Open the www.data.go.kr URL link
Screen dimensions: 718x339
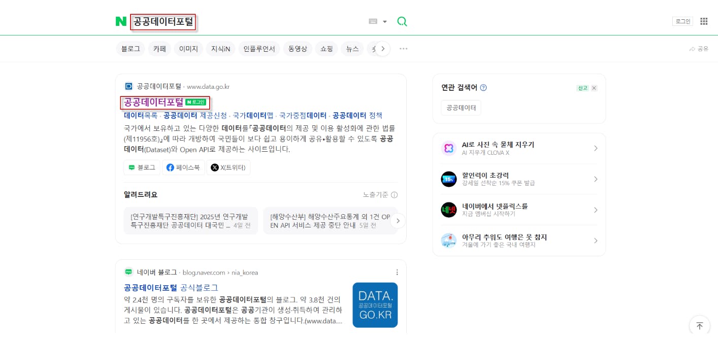[x=208, y=87]
